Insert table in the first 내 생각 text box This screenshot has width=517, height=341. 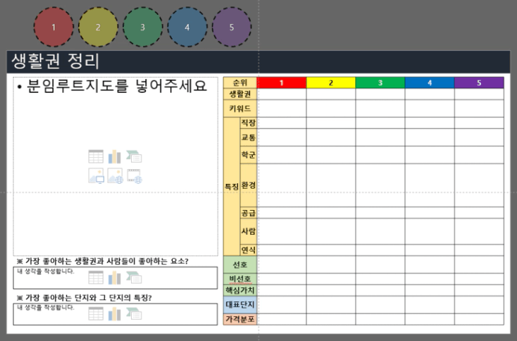(x=96, y=278)
